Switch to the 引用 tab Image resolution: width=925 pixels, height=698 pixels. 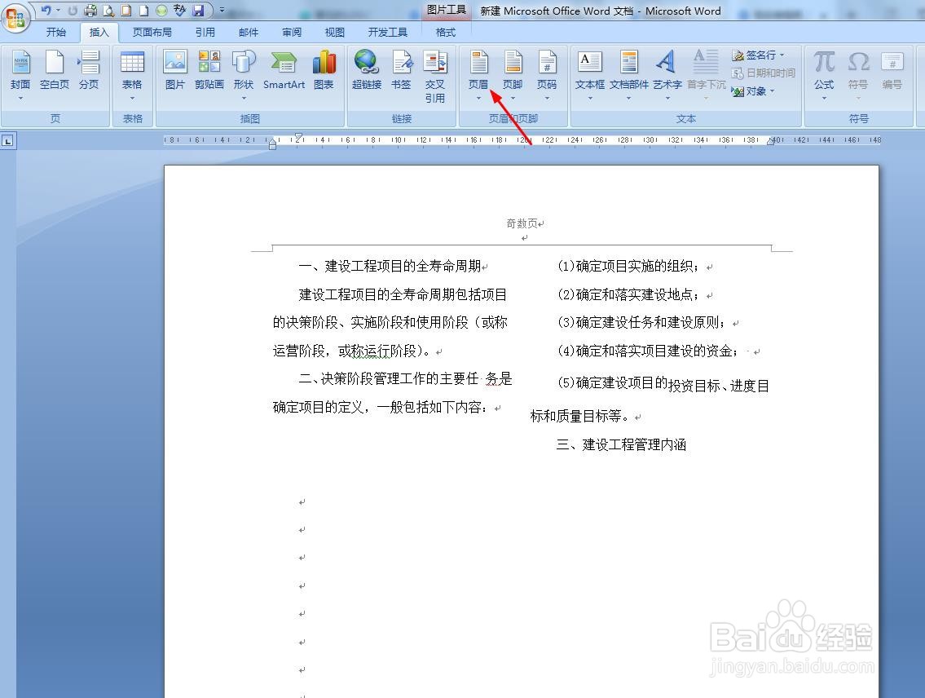pyautogui.click(x=205, y=33)
